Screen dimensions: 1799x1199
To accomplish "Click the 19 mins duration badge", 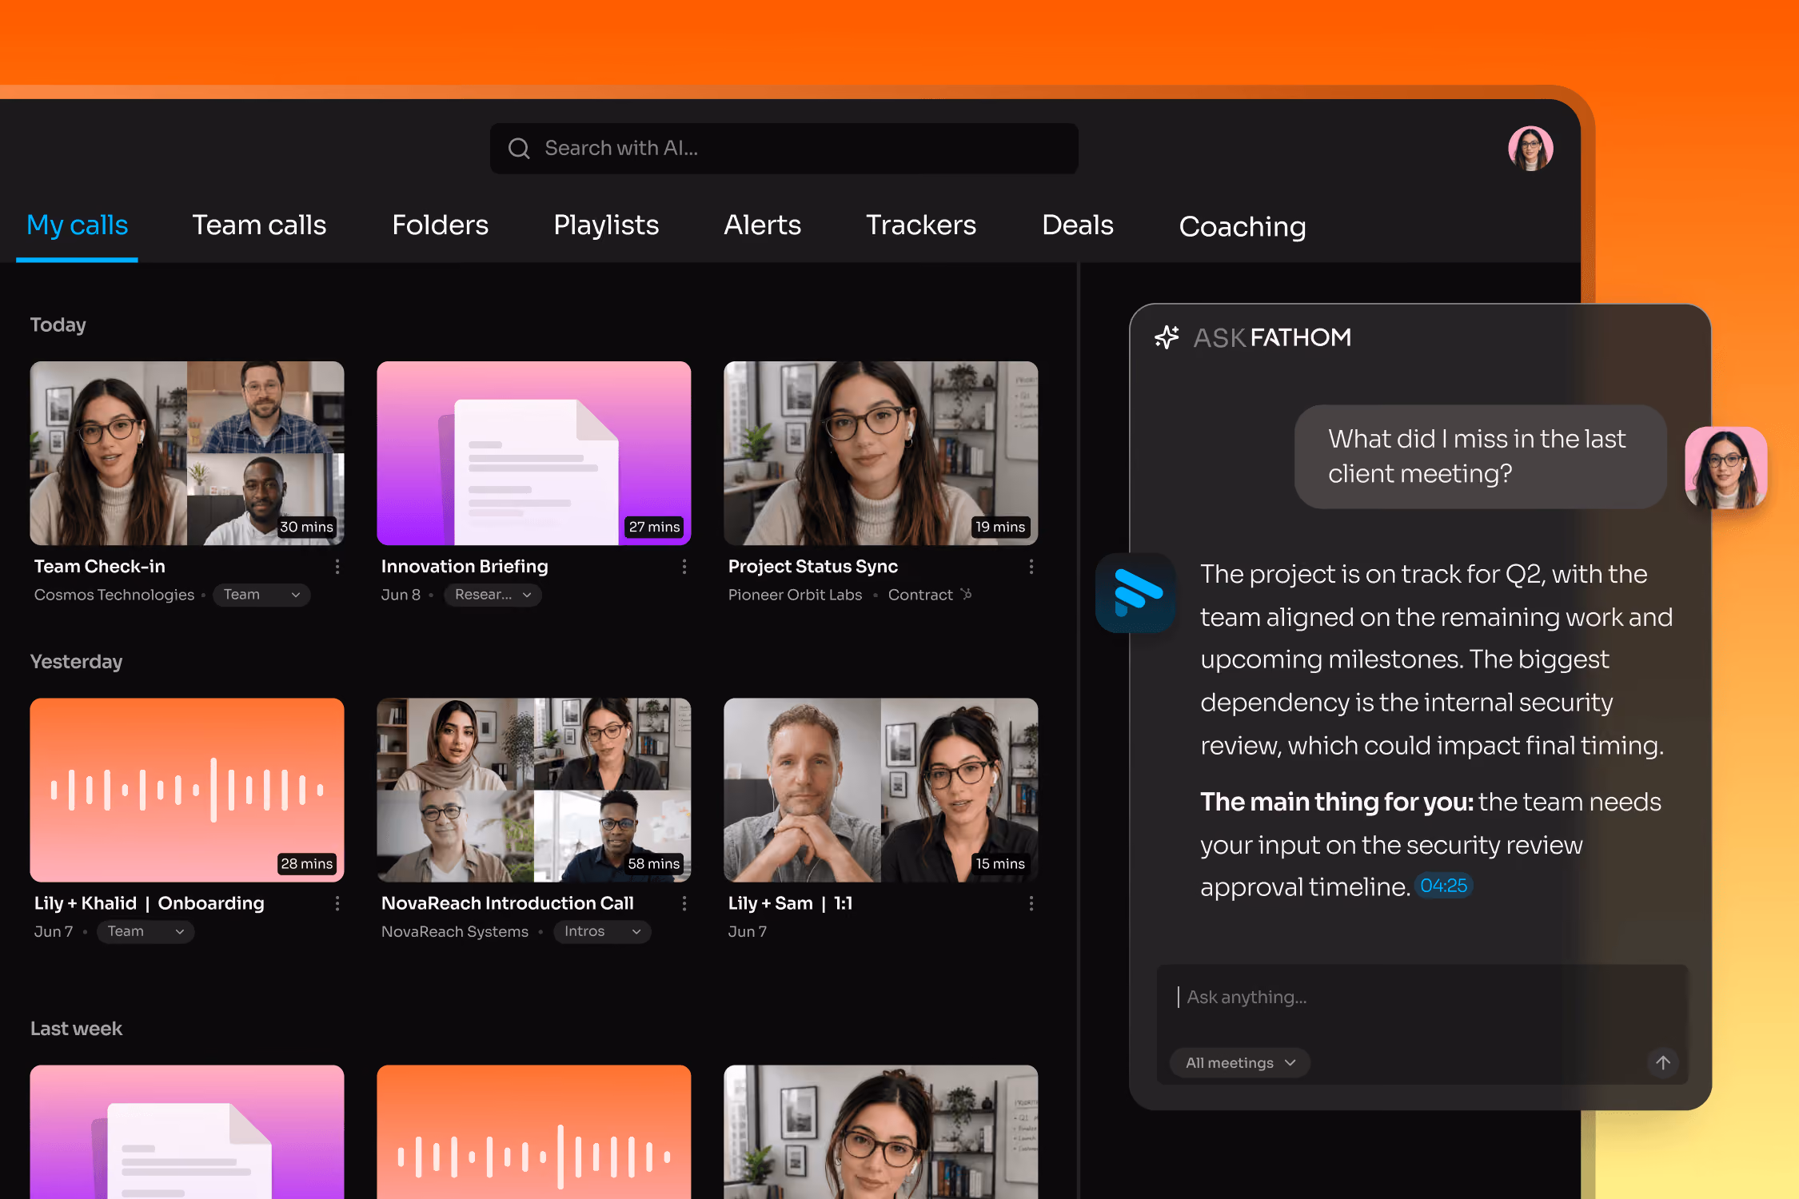I will pyautogui.click(x=1000, y=527).
